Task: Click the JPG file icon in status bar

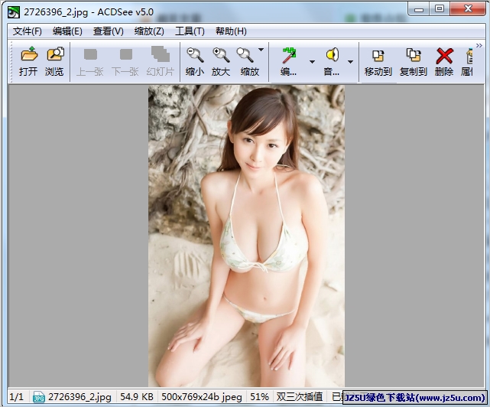Action: tap(38, 397)
